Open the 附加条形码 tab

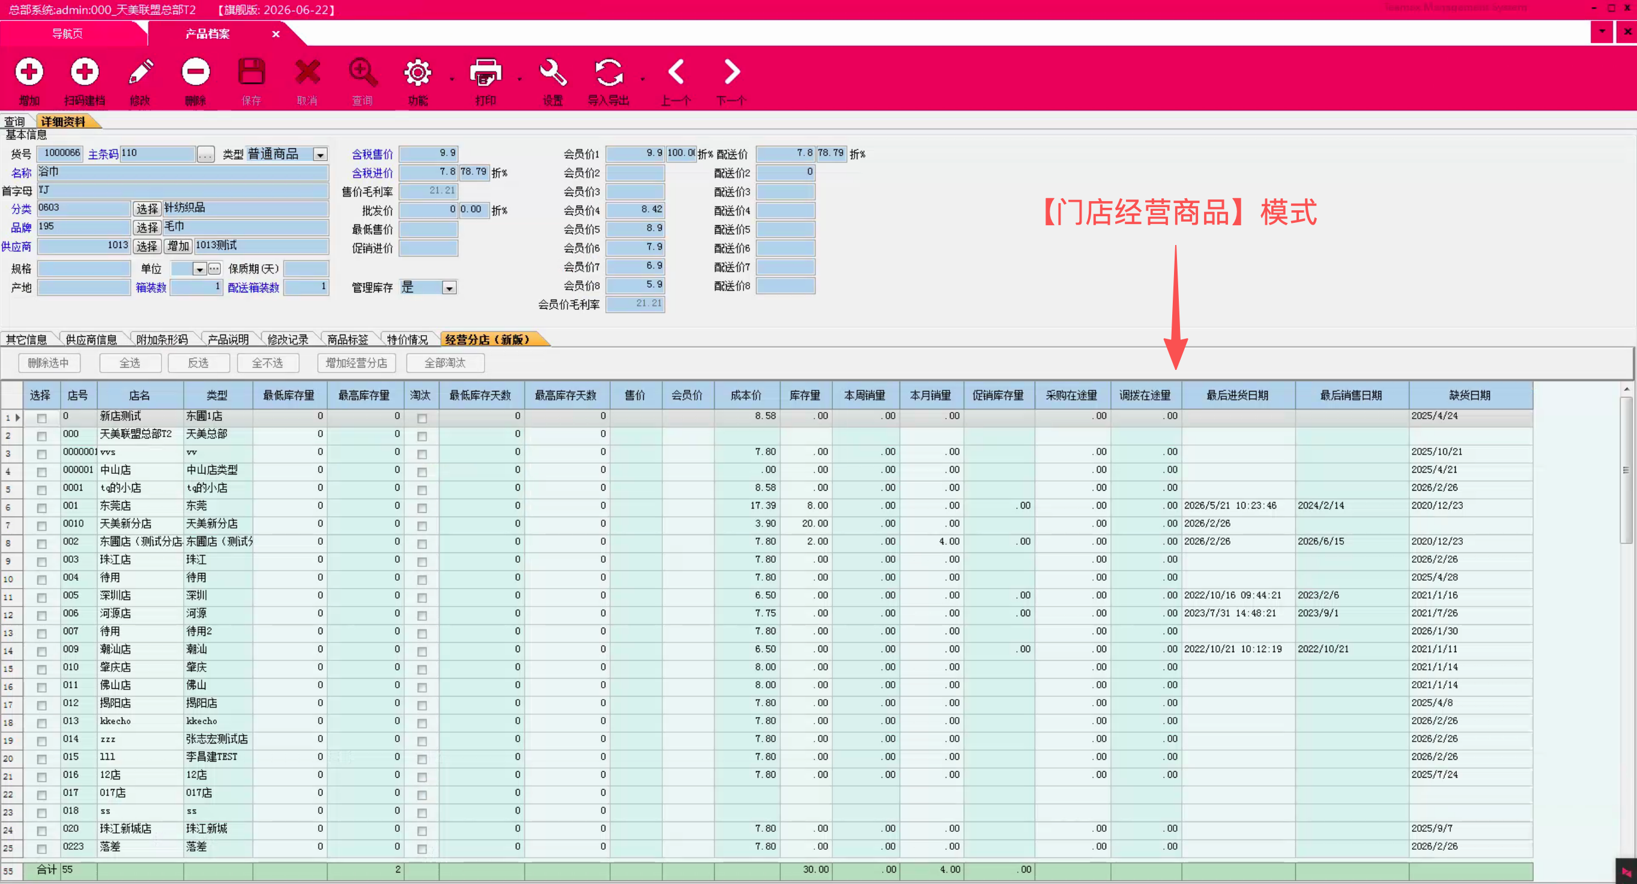click(163, 339)
